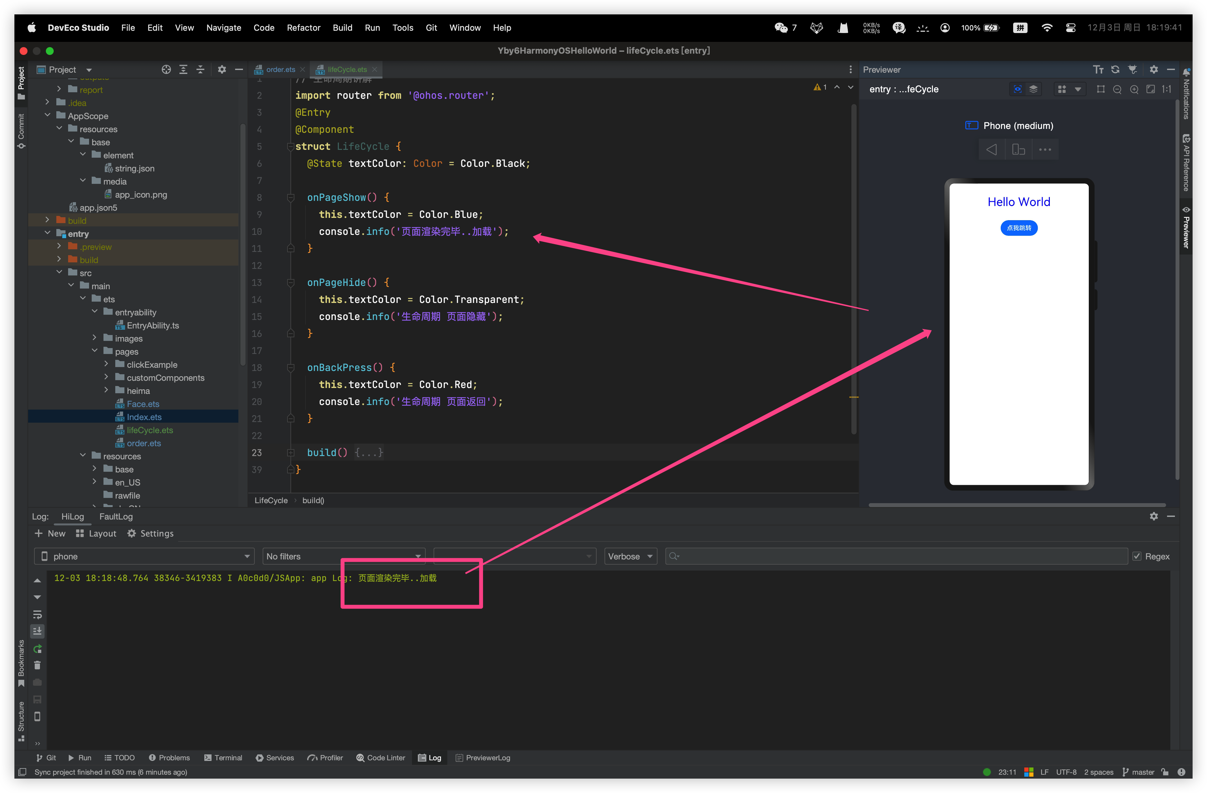Zoom out the Previewer
The image size is (1207, 793).
click(x=1117, y=89)
